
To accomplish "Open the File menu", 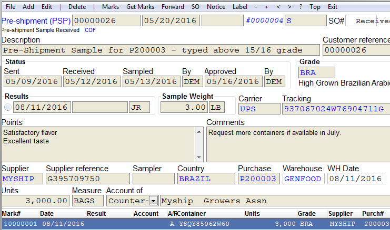I will (x=11, y=7).
